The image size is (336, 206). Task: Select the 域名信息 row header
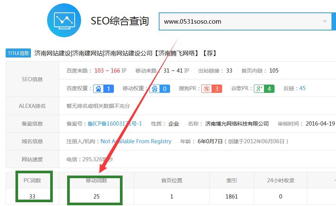32,141
